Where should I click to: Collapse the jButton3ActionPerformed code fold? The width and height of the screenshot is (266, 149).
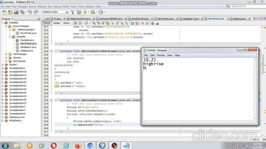(x=51, y=100)
